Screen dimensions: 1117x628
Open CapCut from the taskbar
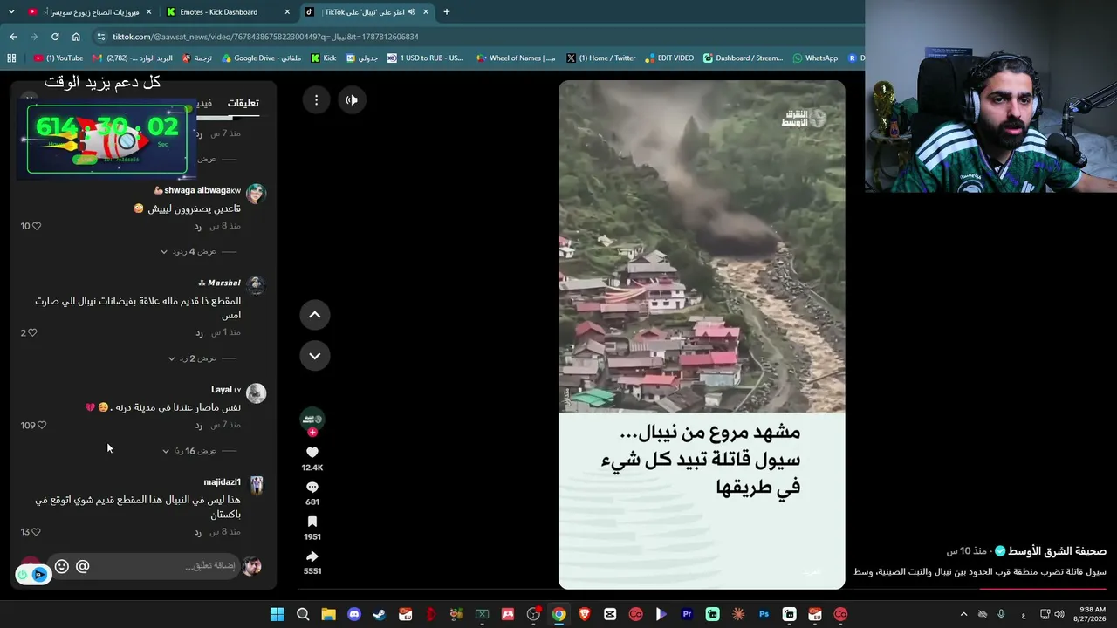click(610, 614)
